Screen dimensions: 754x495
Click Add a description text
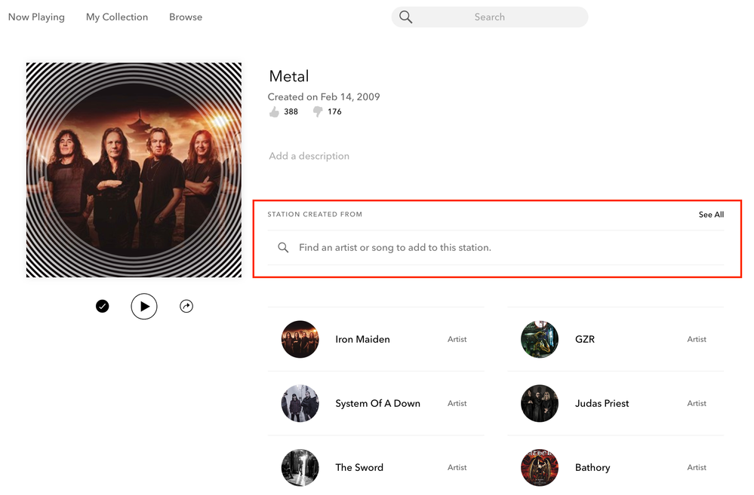(x=309, y=157)
